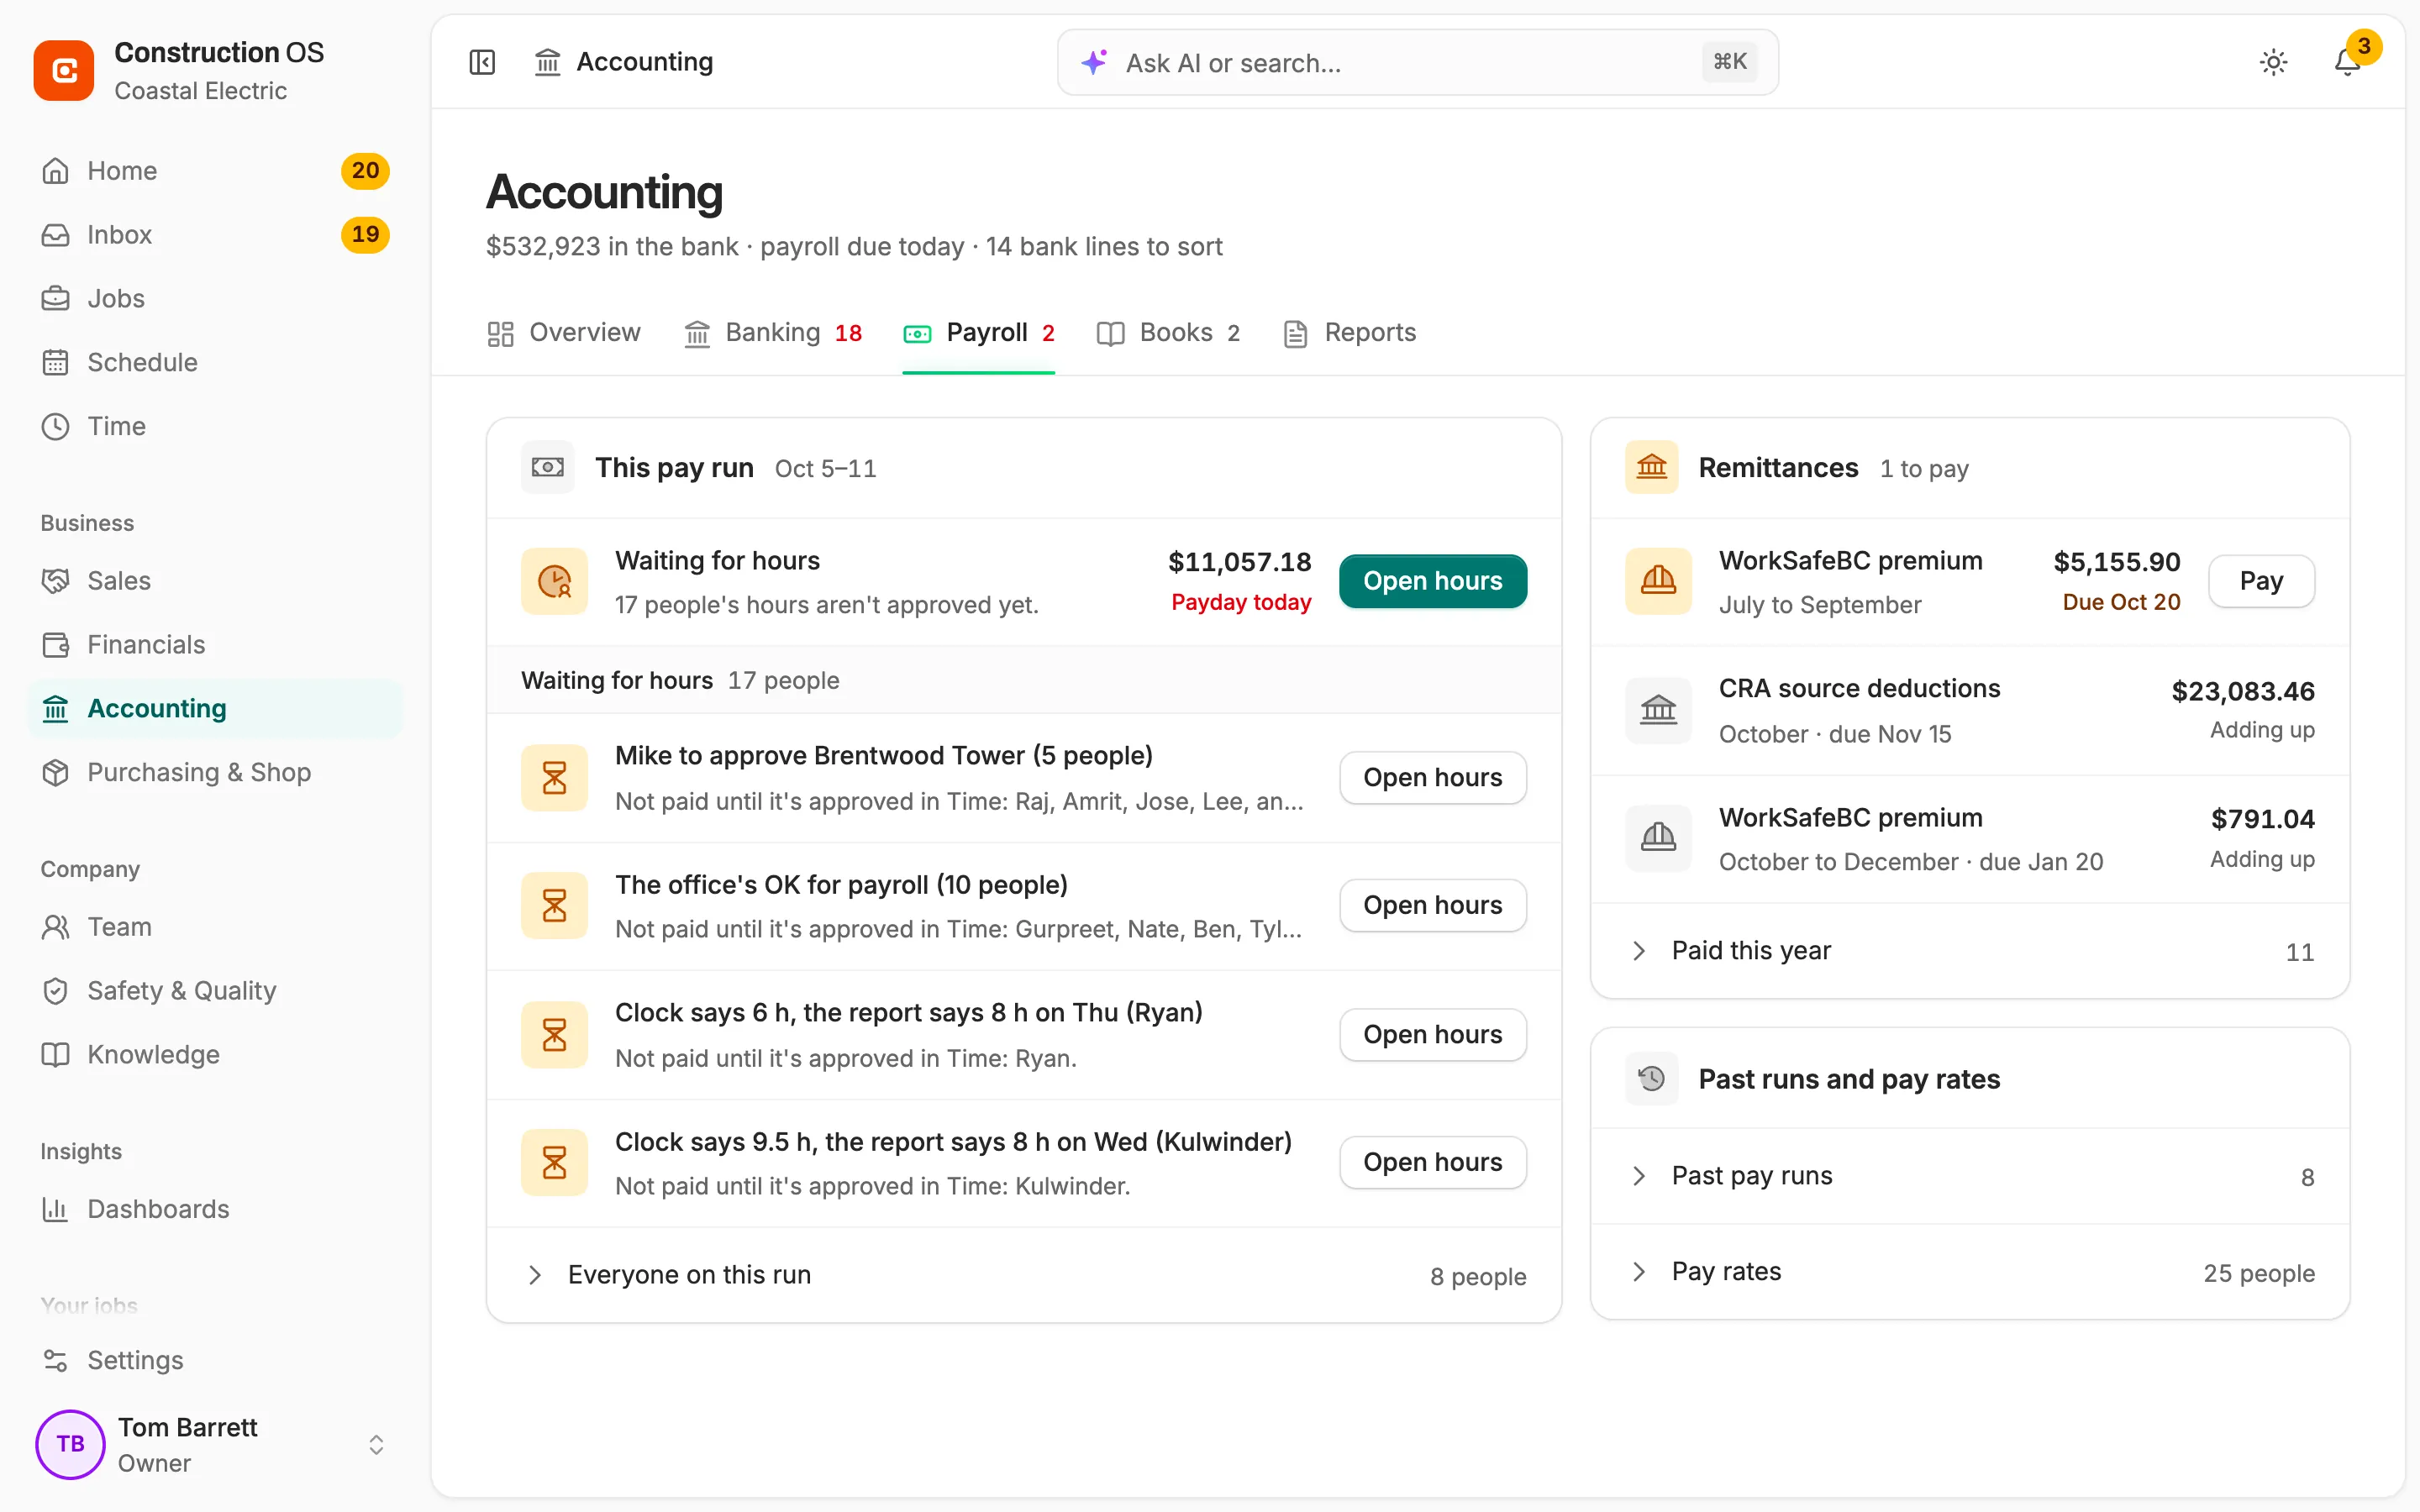Screen dimensions: 2420x1512
Task: Open hours for the office's payroll
Action: (x=1432, y=905)
